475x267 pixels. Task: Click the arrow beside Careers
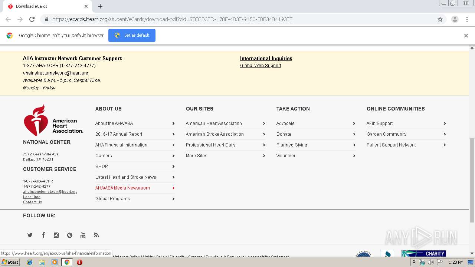pyautogui.click(x=173, y=156)
